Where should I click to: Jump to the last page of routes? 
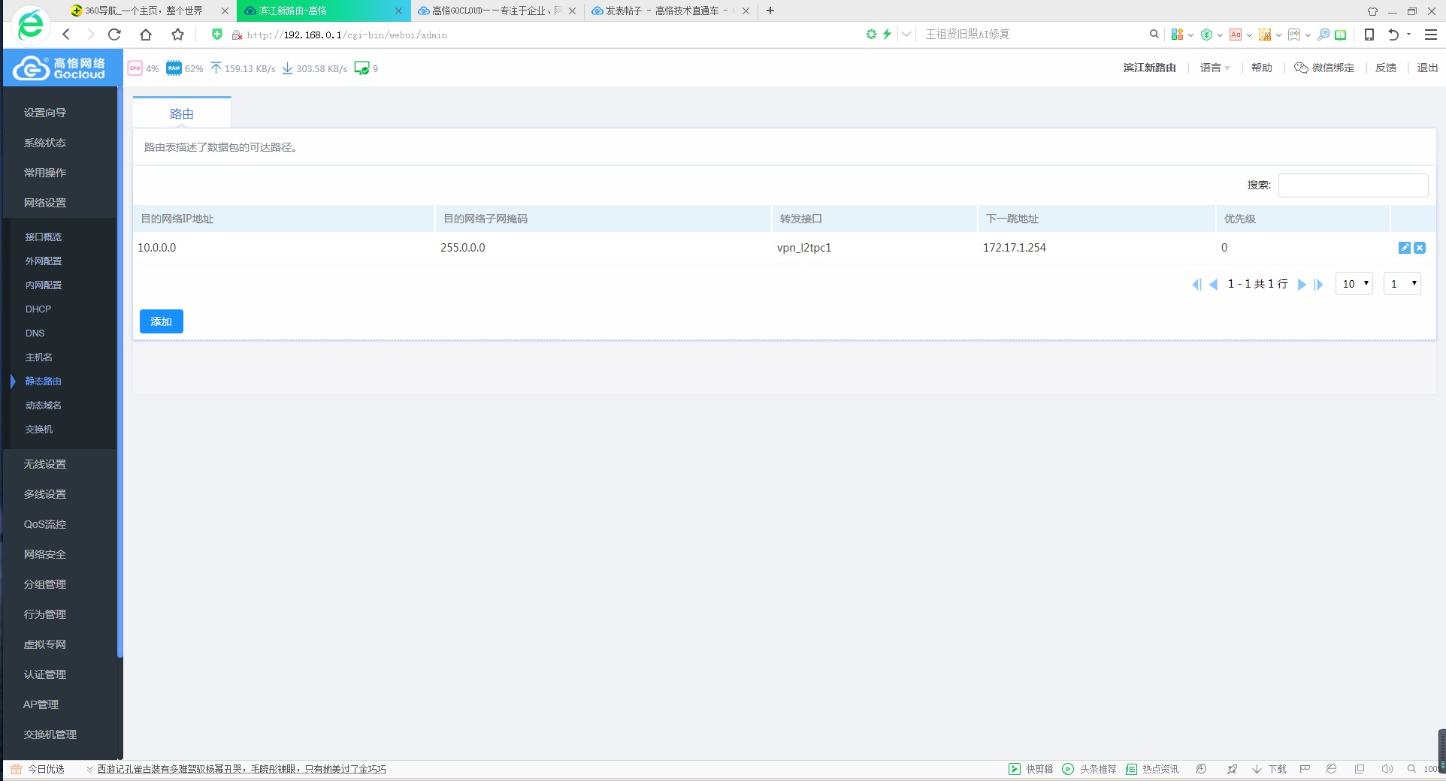(1318, 284)
